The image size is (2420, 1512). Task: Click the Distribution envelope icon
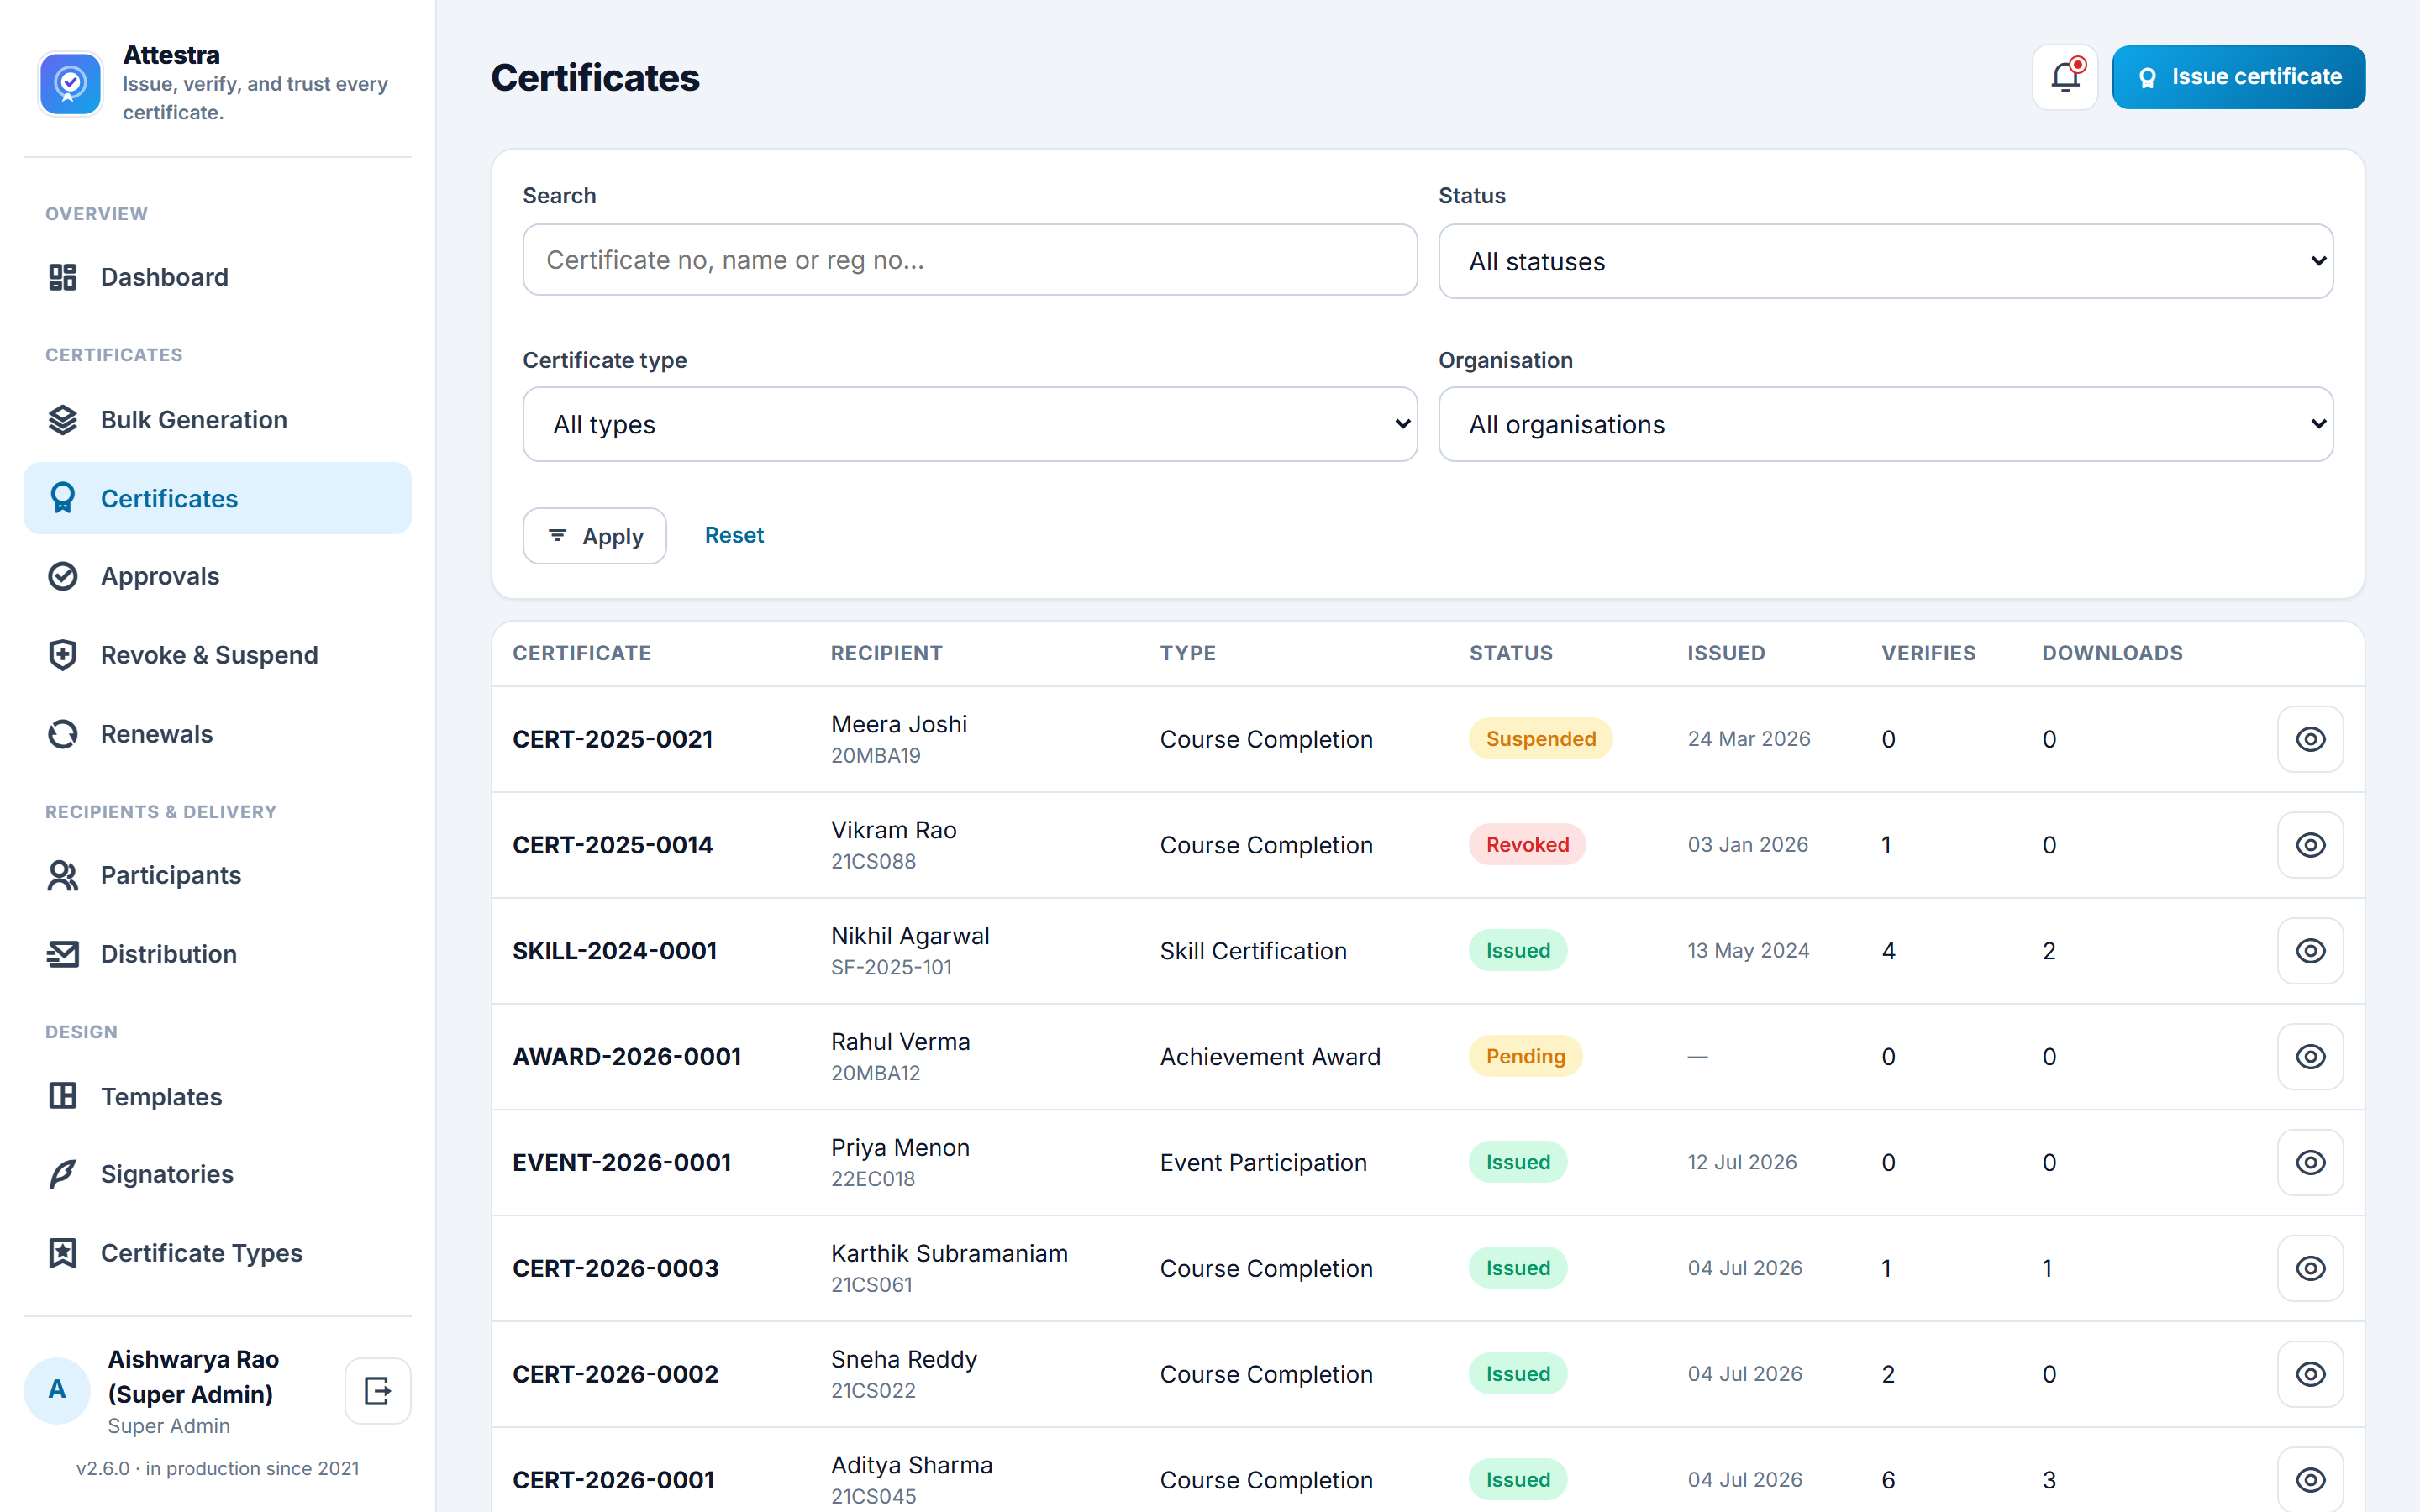point(62,954)
